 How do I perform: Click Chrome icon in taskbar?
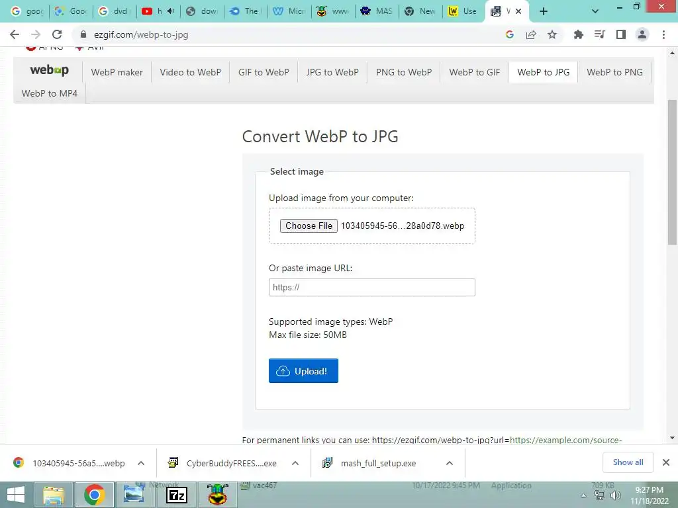click(x=94, y=495)
